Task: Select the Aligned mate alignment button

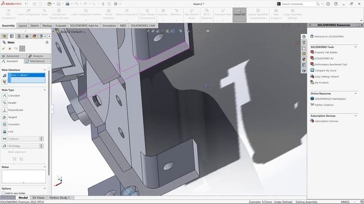Action: tap(15, 159)
